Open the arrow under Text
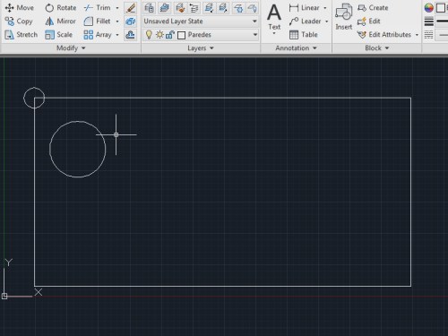 [274, 33]
